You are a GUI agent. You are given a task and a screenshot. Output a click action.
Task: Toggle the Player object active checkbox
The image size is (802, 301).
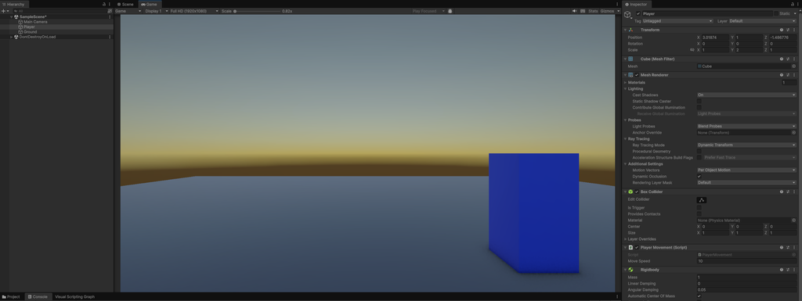point(638,14)
